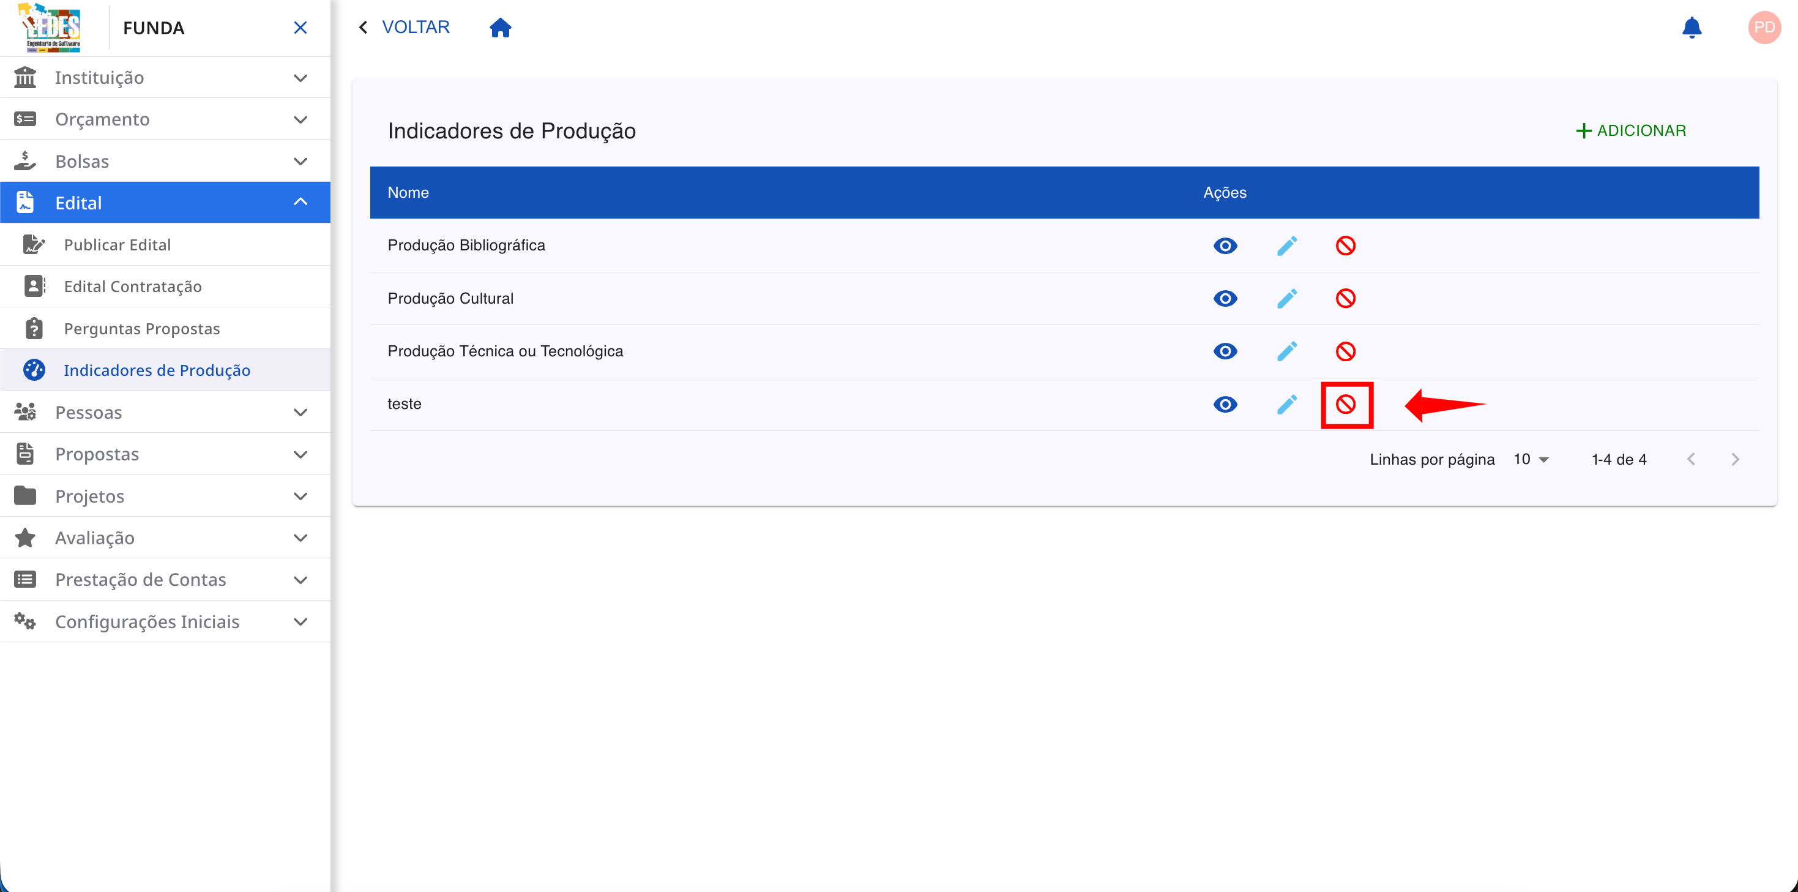Click the Perguntas Propostas clipboard icon
This screenshot has width=1798, height=892.
[34, 328]
